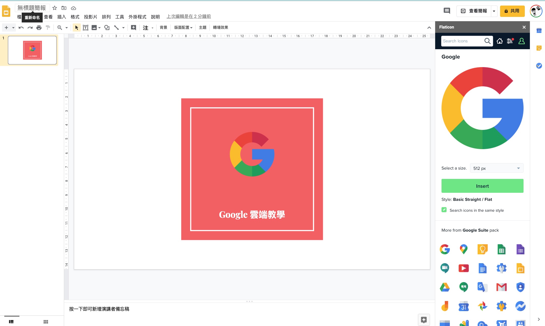Click the Search Icons input field
Viewport: 545px width, 326px height.
click(x=462, y=41)
